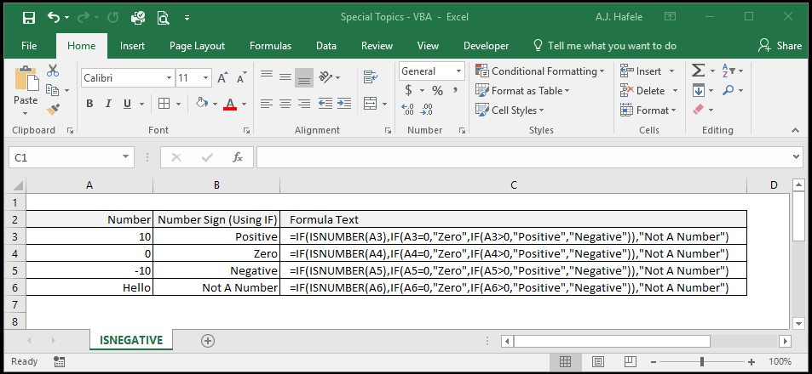
Task: Click the Print Preview icon in quick access toolbar
Action: [163, 18]
